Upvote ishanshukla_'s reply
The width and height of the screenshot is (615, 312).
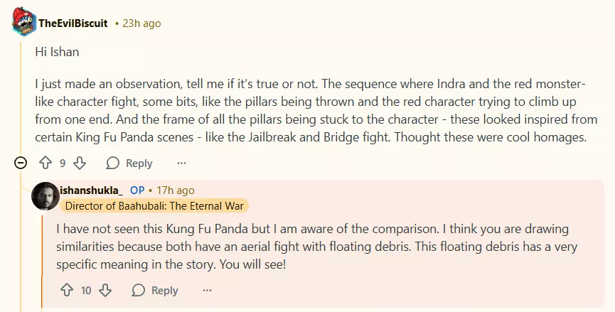(x=67, y=290)
